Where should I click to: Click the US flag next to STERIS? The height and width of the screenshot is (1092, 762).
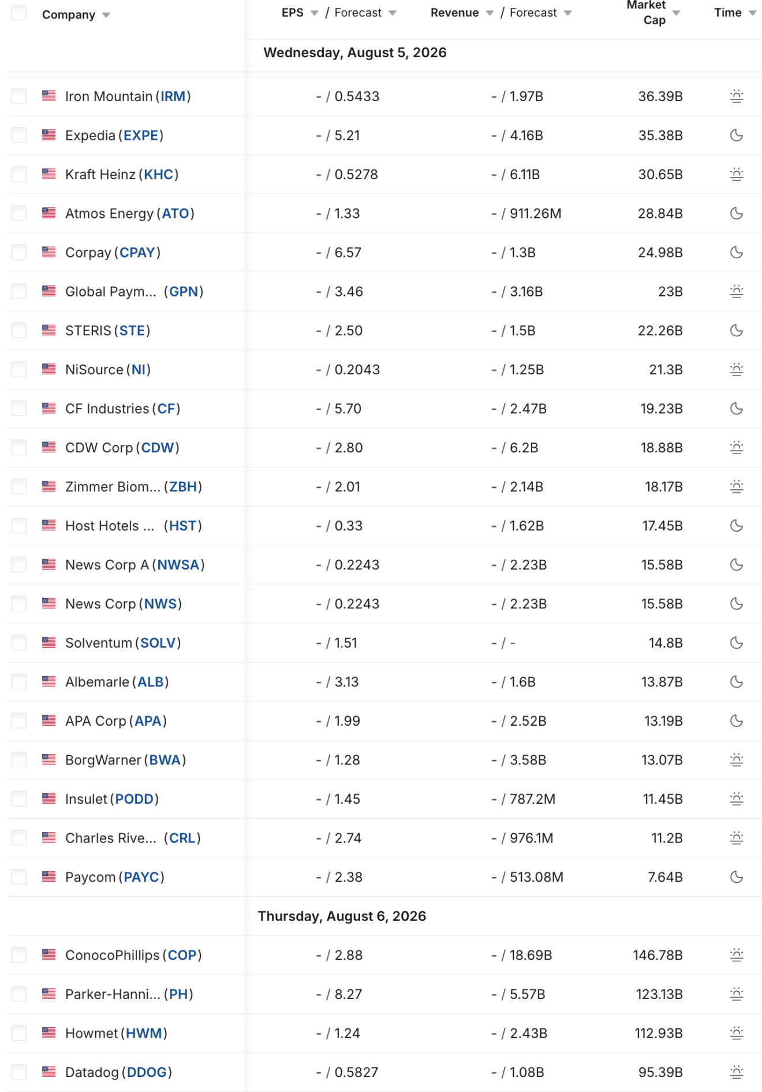(x=49, y=330)
